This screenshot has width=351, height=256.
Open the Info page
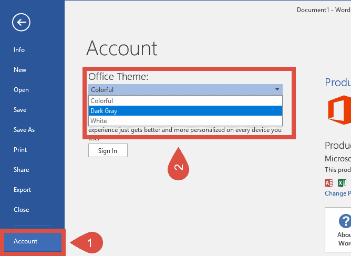(x=19, y=50)
